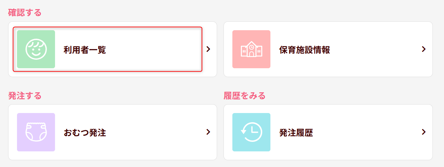Image resolution: width=444 pixels, height=167 pixels.
Task: Go to the 保育施設情報 label
Action: [304, 50]
